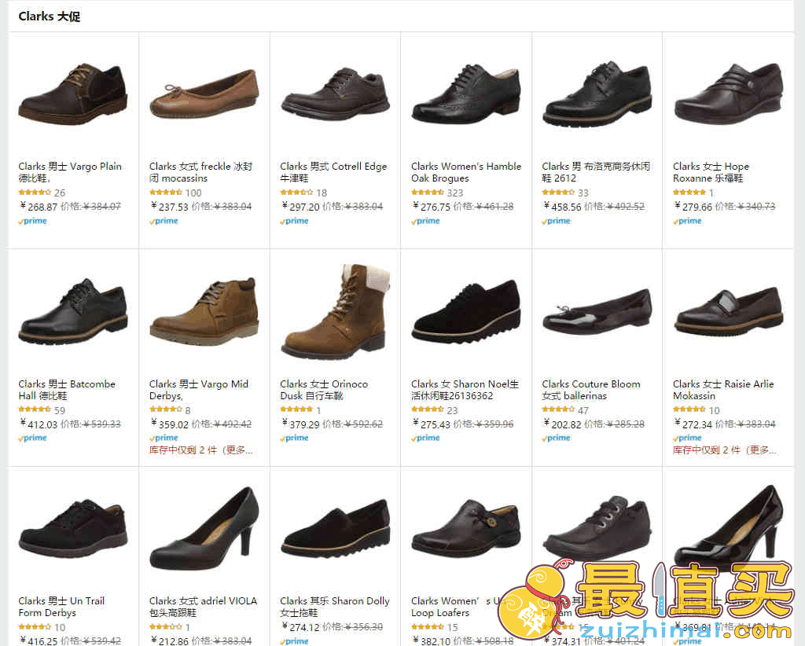Click the low-stock notice under Vargo Mid Derbys
The width and height of the screenshot is (805, 646).
(200, 450)
